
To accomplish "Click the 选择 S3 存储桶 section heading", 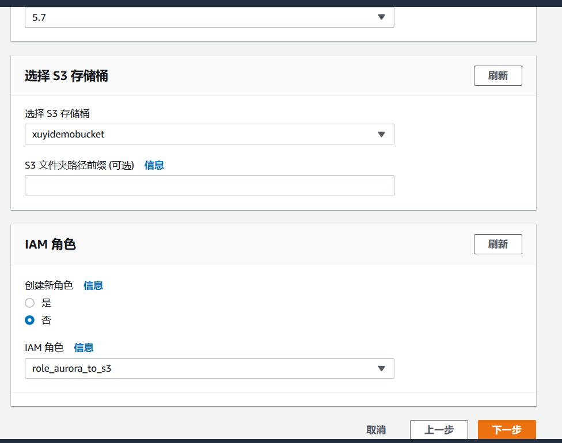I will click(x=66, y=76).
